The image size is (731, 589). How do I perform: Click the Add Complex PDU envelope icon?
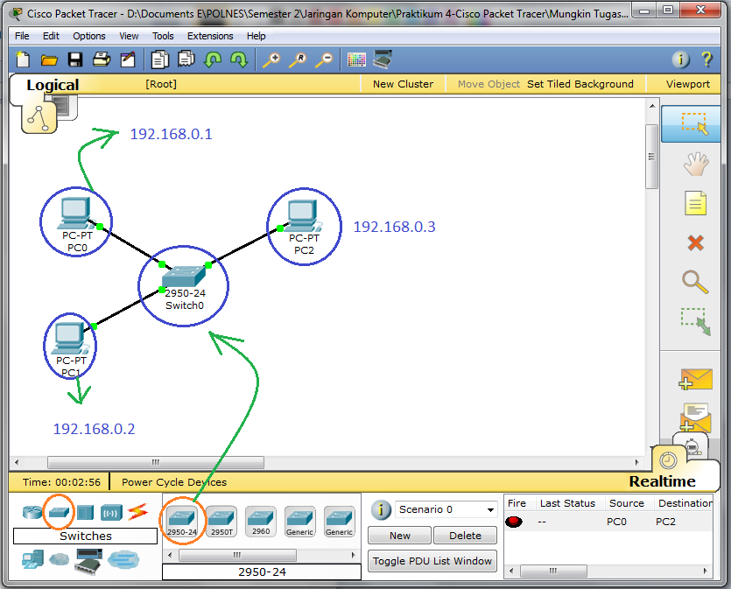(x=696, y=417)
